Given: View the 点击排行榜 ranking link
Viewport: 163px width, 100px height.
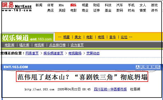Looking at the screenshot, I should tap(57, 45).
